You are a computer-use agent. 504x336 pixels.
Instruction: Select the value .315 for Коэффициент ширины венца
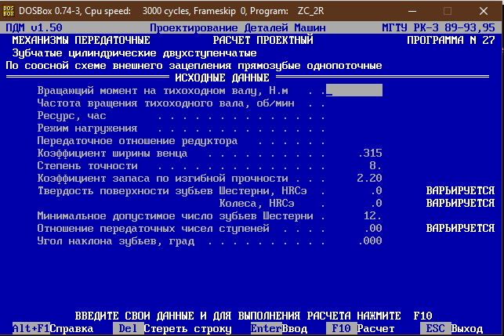(x=370, y=153)
